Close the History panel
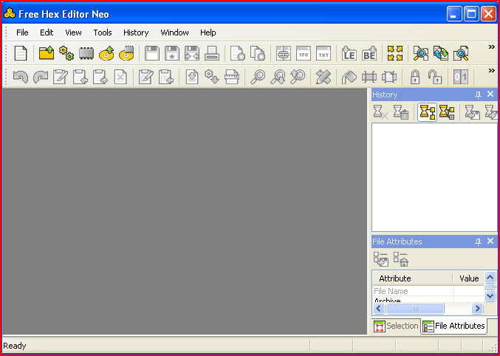Image resolution: width=500 pixels, height=356 pixels. click(490, 94)
